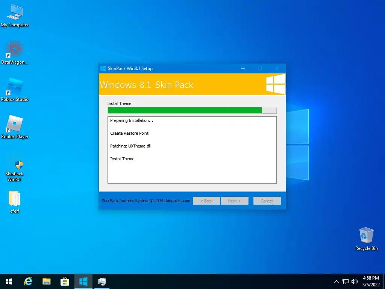The height and width of the screenshot is (289, 385).
Task: Open File Explorer from the taskbar
Action: click(46, 281)
